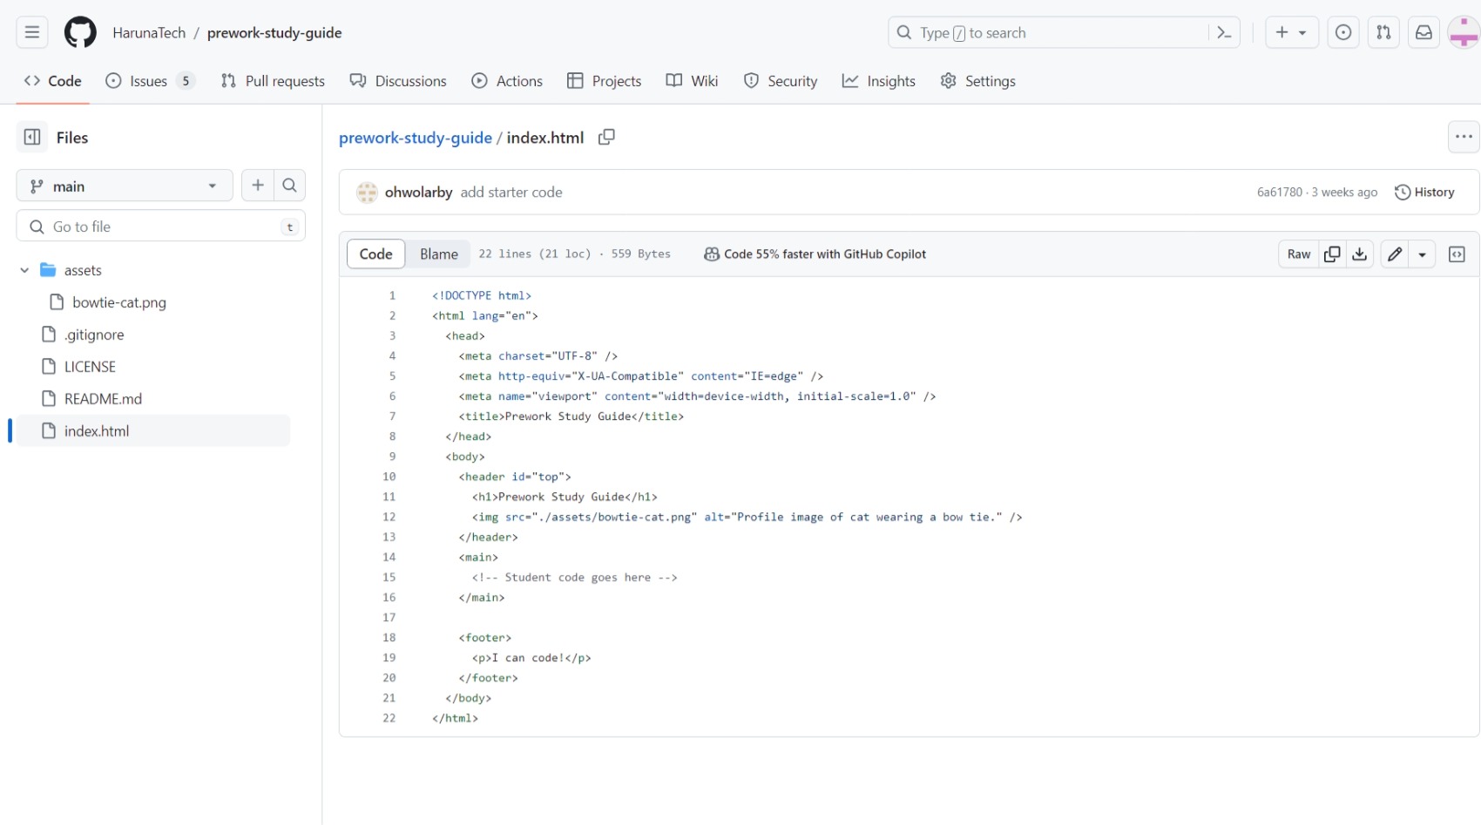Viewport: 1481px width, 825px height.
Task: Switch to the Actions tab
Action: 507,81
